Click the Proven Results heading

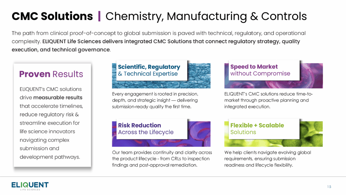pyautogui.click(x=51, y=74)
